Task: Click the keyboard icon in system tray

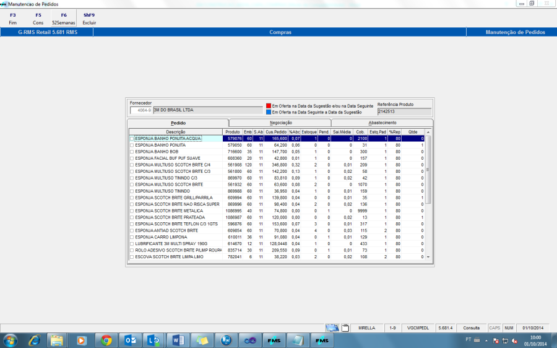Action: [477, 340]
